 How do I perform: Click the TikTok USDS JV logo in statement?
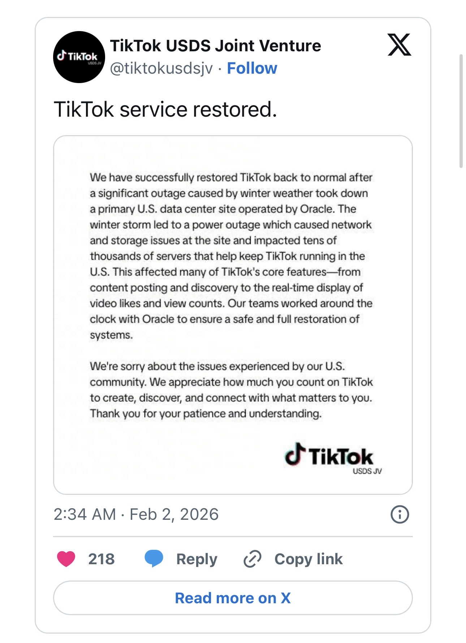(332, 458)
